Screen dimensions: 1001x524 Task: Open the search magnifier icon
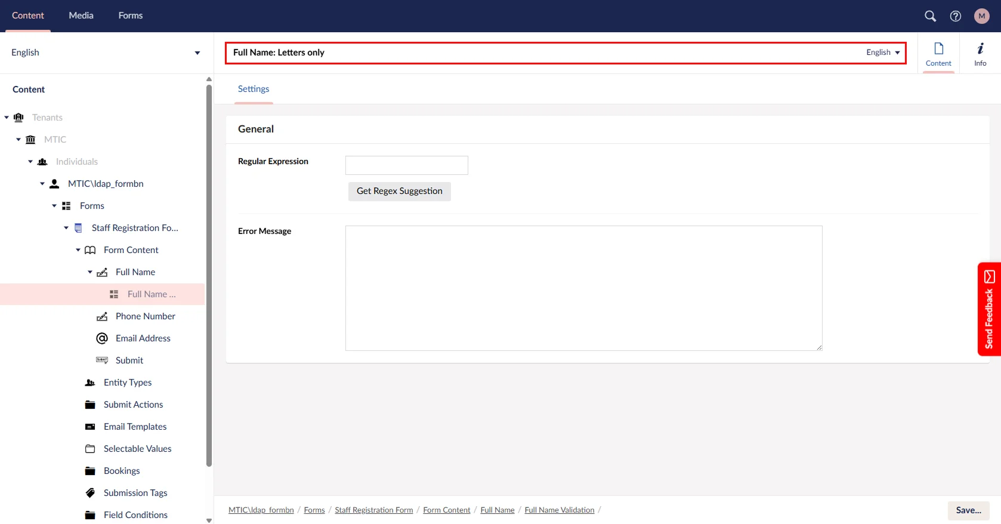tap(930, 16)
